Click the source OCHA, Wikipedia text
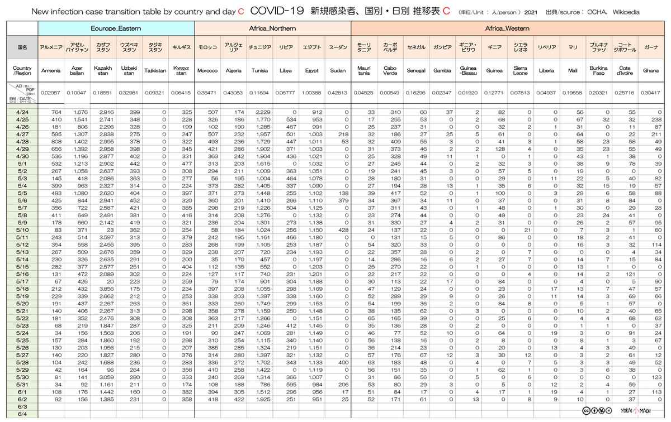 [594, 12]
